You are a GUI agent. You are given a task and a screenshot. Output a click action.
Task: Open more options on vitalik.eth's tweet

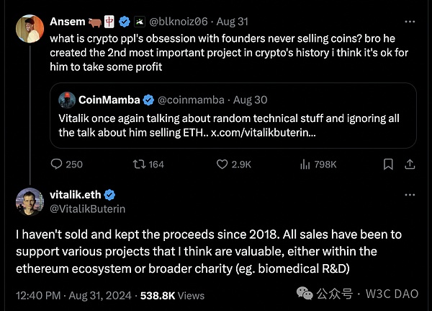pos(410,195)
